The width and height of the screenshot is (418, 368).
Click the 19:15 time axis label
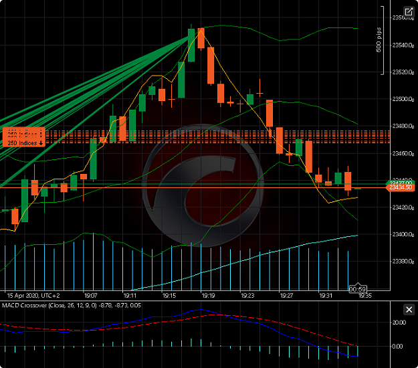pos(169,296)
